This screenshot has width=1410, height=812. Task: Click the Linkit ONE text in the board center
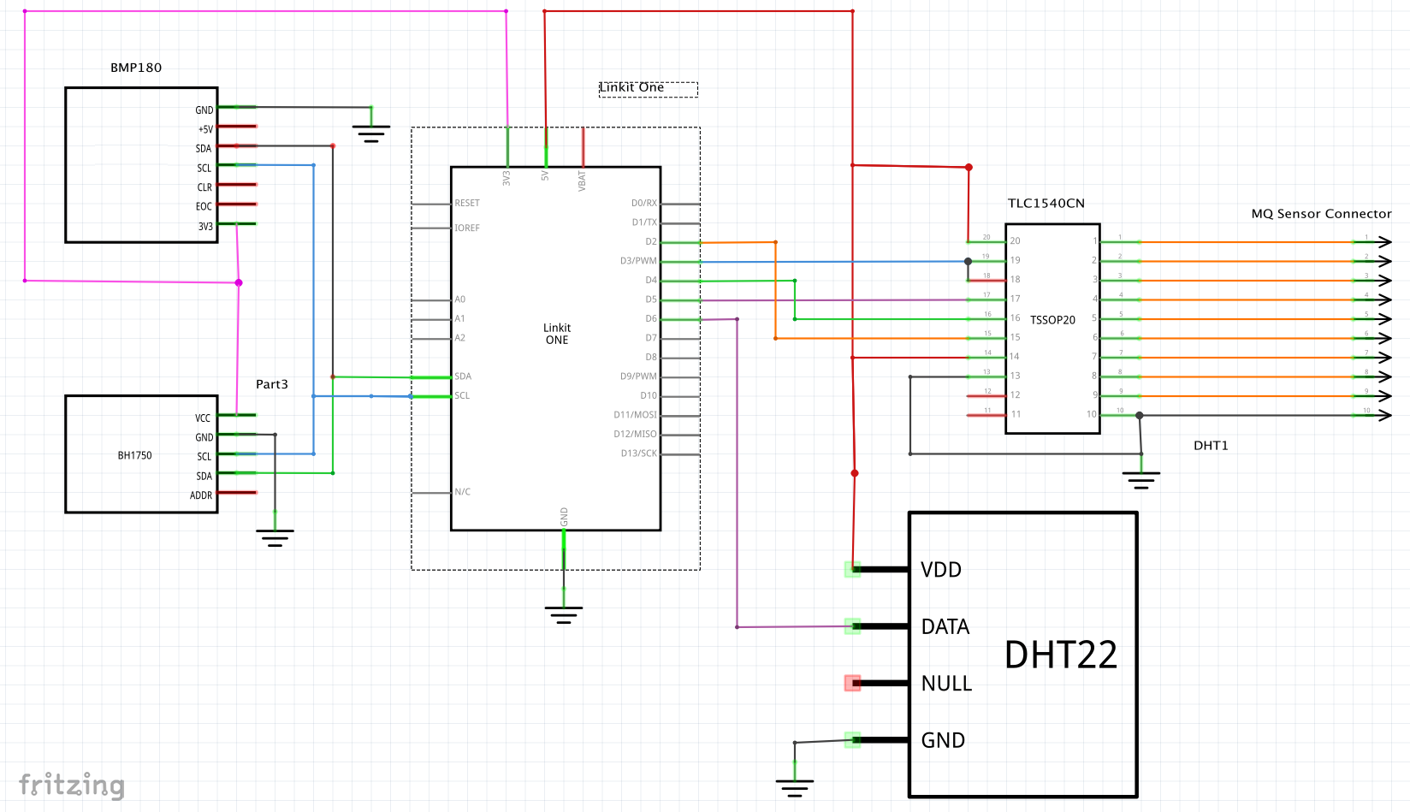coord(557,334)
